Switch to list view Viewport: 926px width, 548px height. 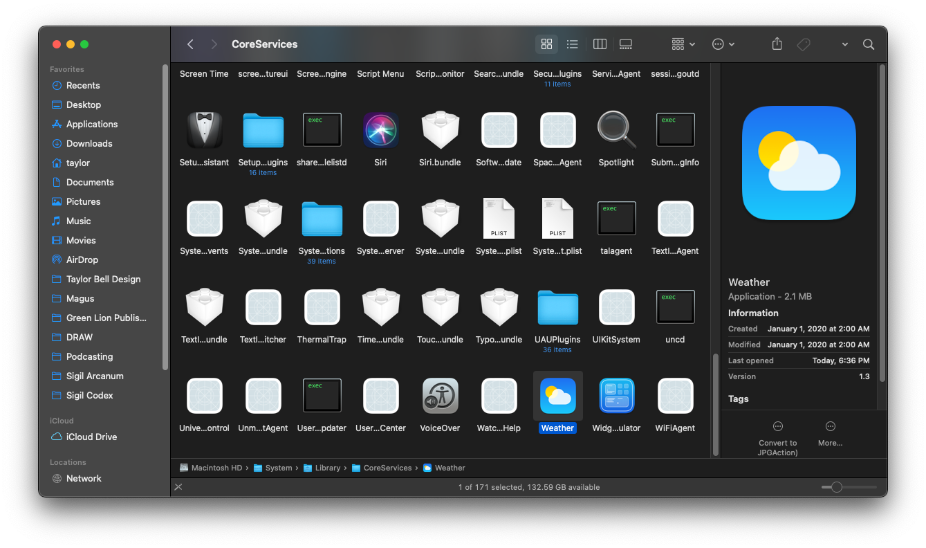(572, 44)
